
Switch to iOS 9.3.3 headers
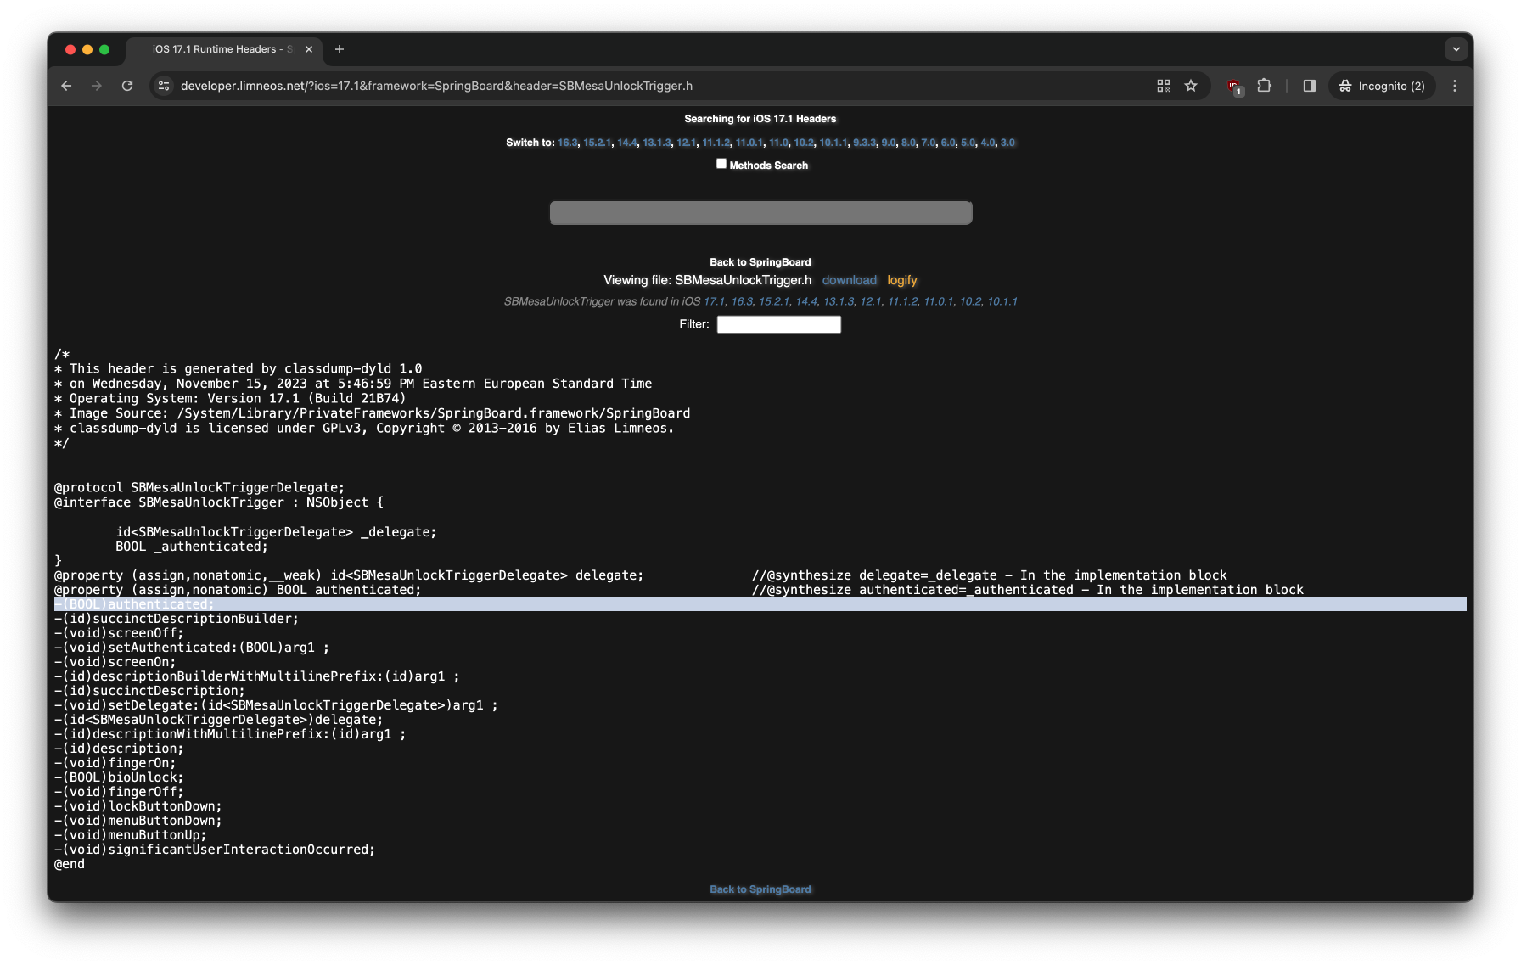(864, 143)
